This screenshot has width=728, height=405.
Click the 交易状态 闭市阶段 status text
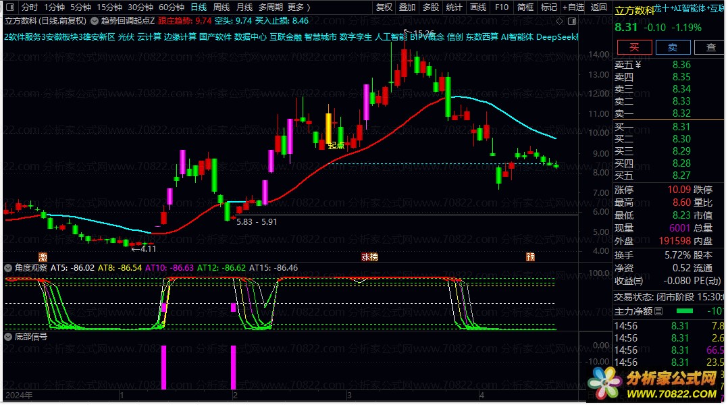tap(669, 297)
